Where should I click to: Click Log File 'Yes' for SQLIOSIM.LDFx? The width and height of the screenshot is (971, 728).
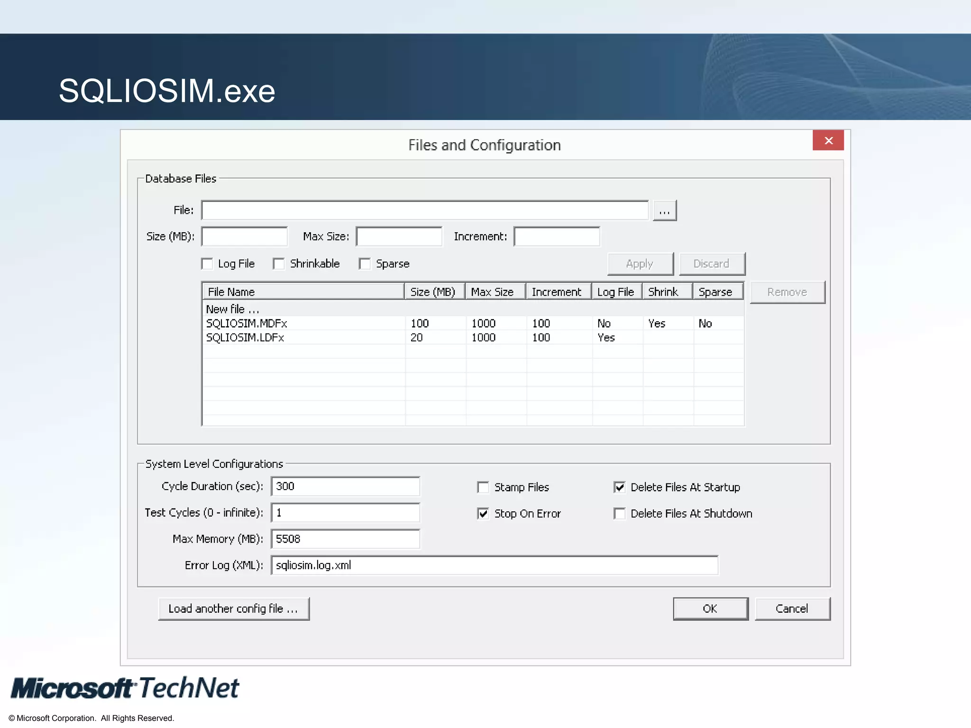click(x=606, y=338)
